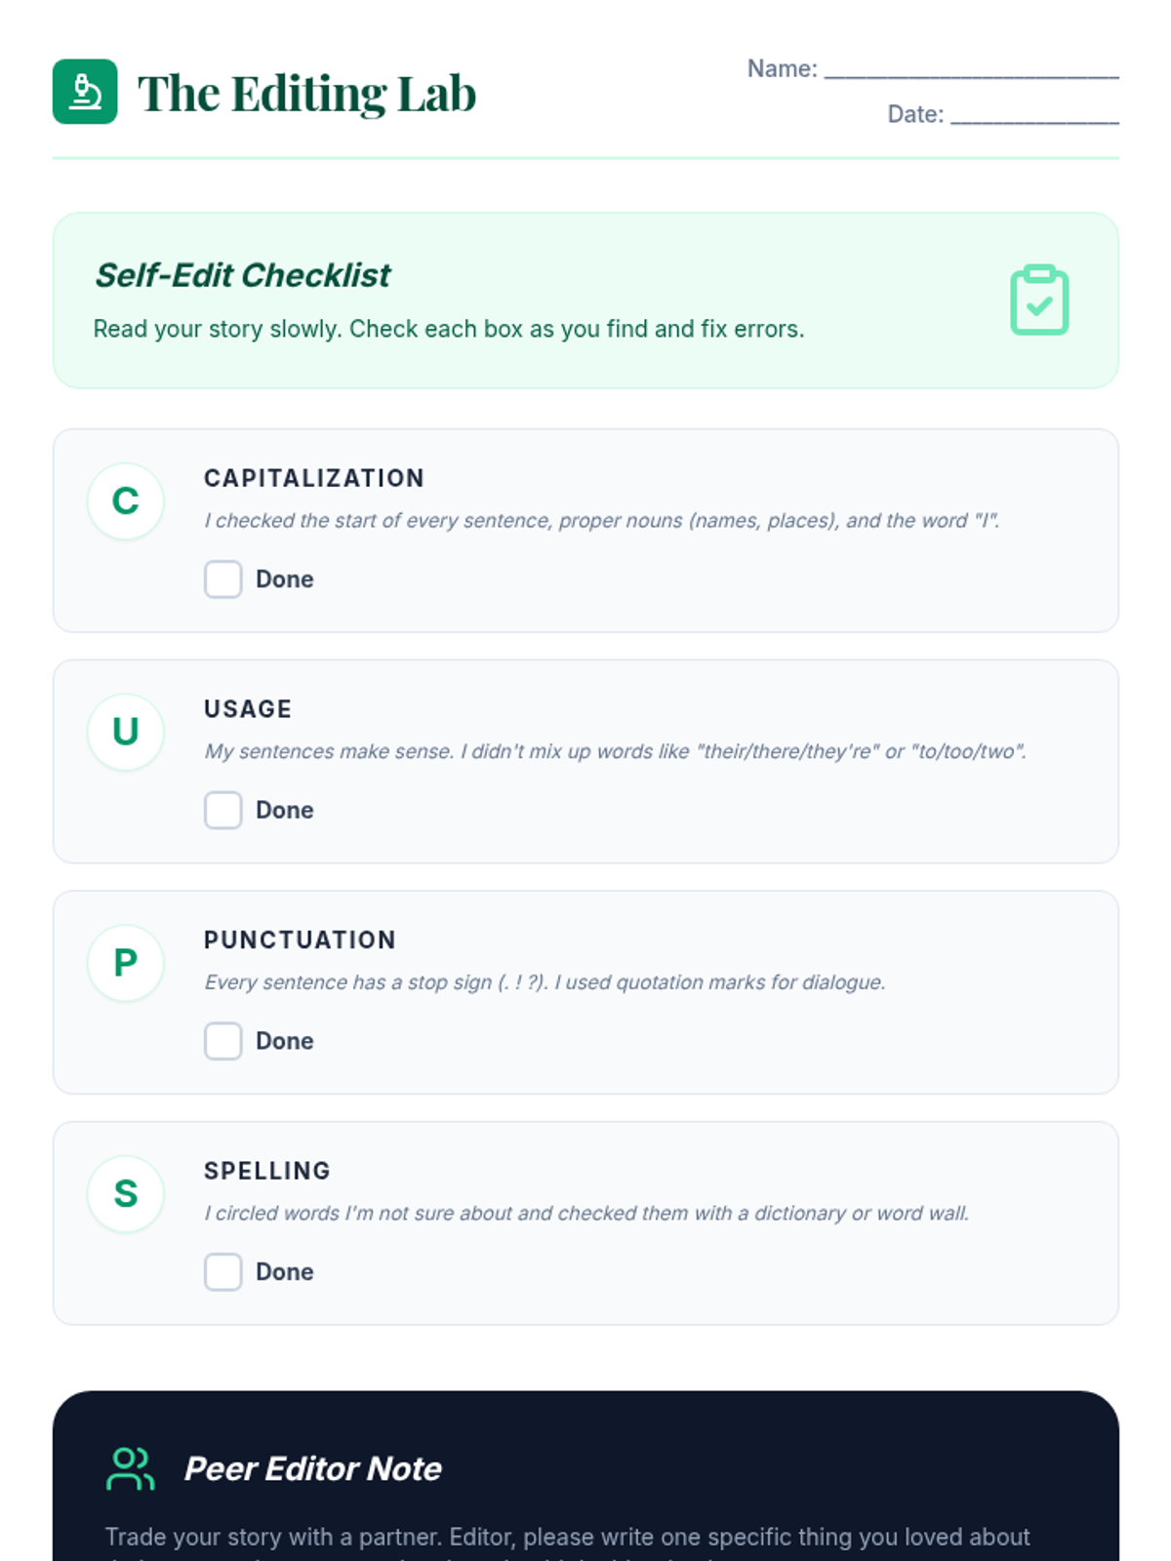Click the PUNCTUATION section heading
The width and height of the screenshot is (1171, 1561).
300,940
